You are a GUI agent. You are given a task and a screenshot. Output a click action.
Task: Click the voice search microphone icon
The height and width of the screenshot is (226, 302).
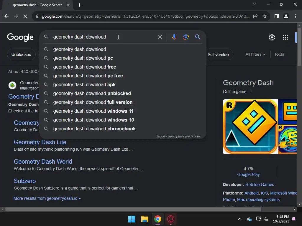tap(174, 37)
